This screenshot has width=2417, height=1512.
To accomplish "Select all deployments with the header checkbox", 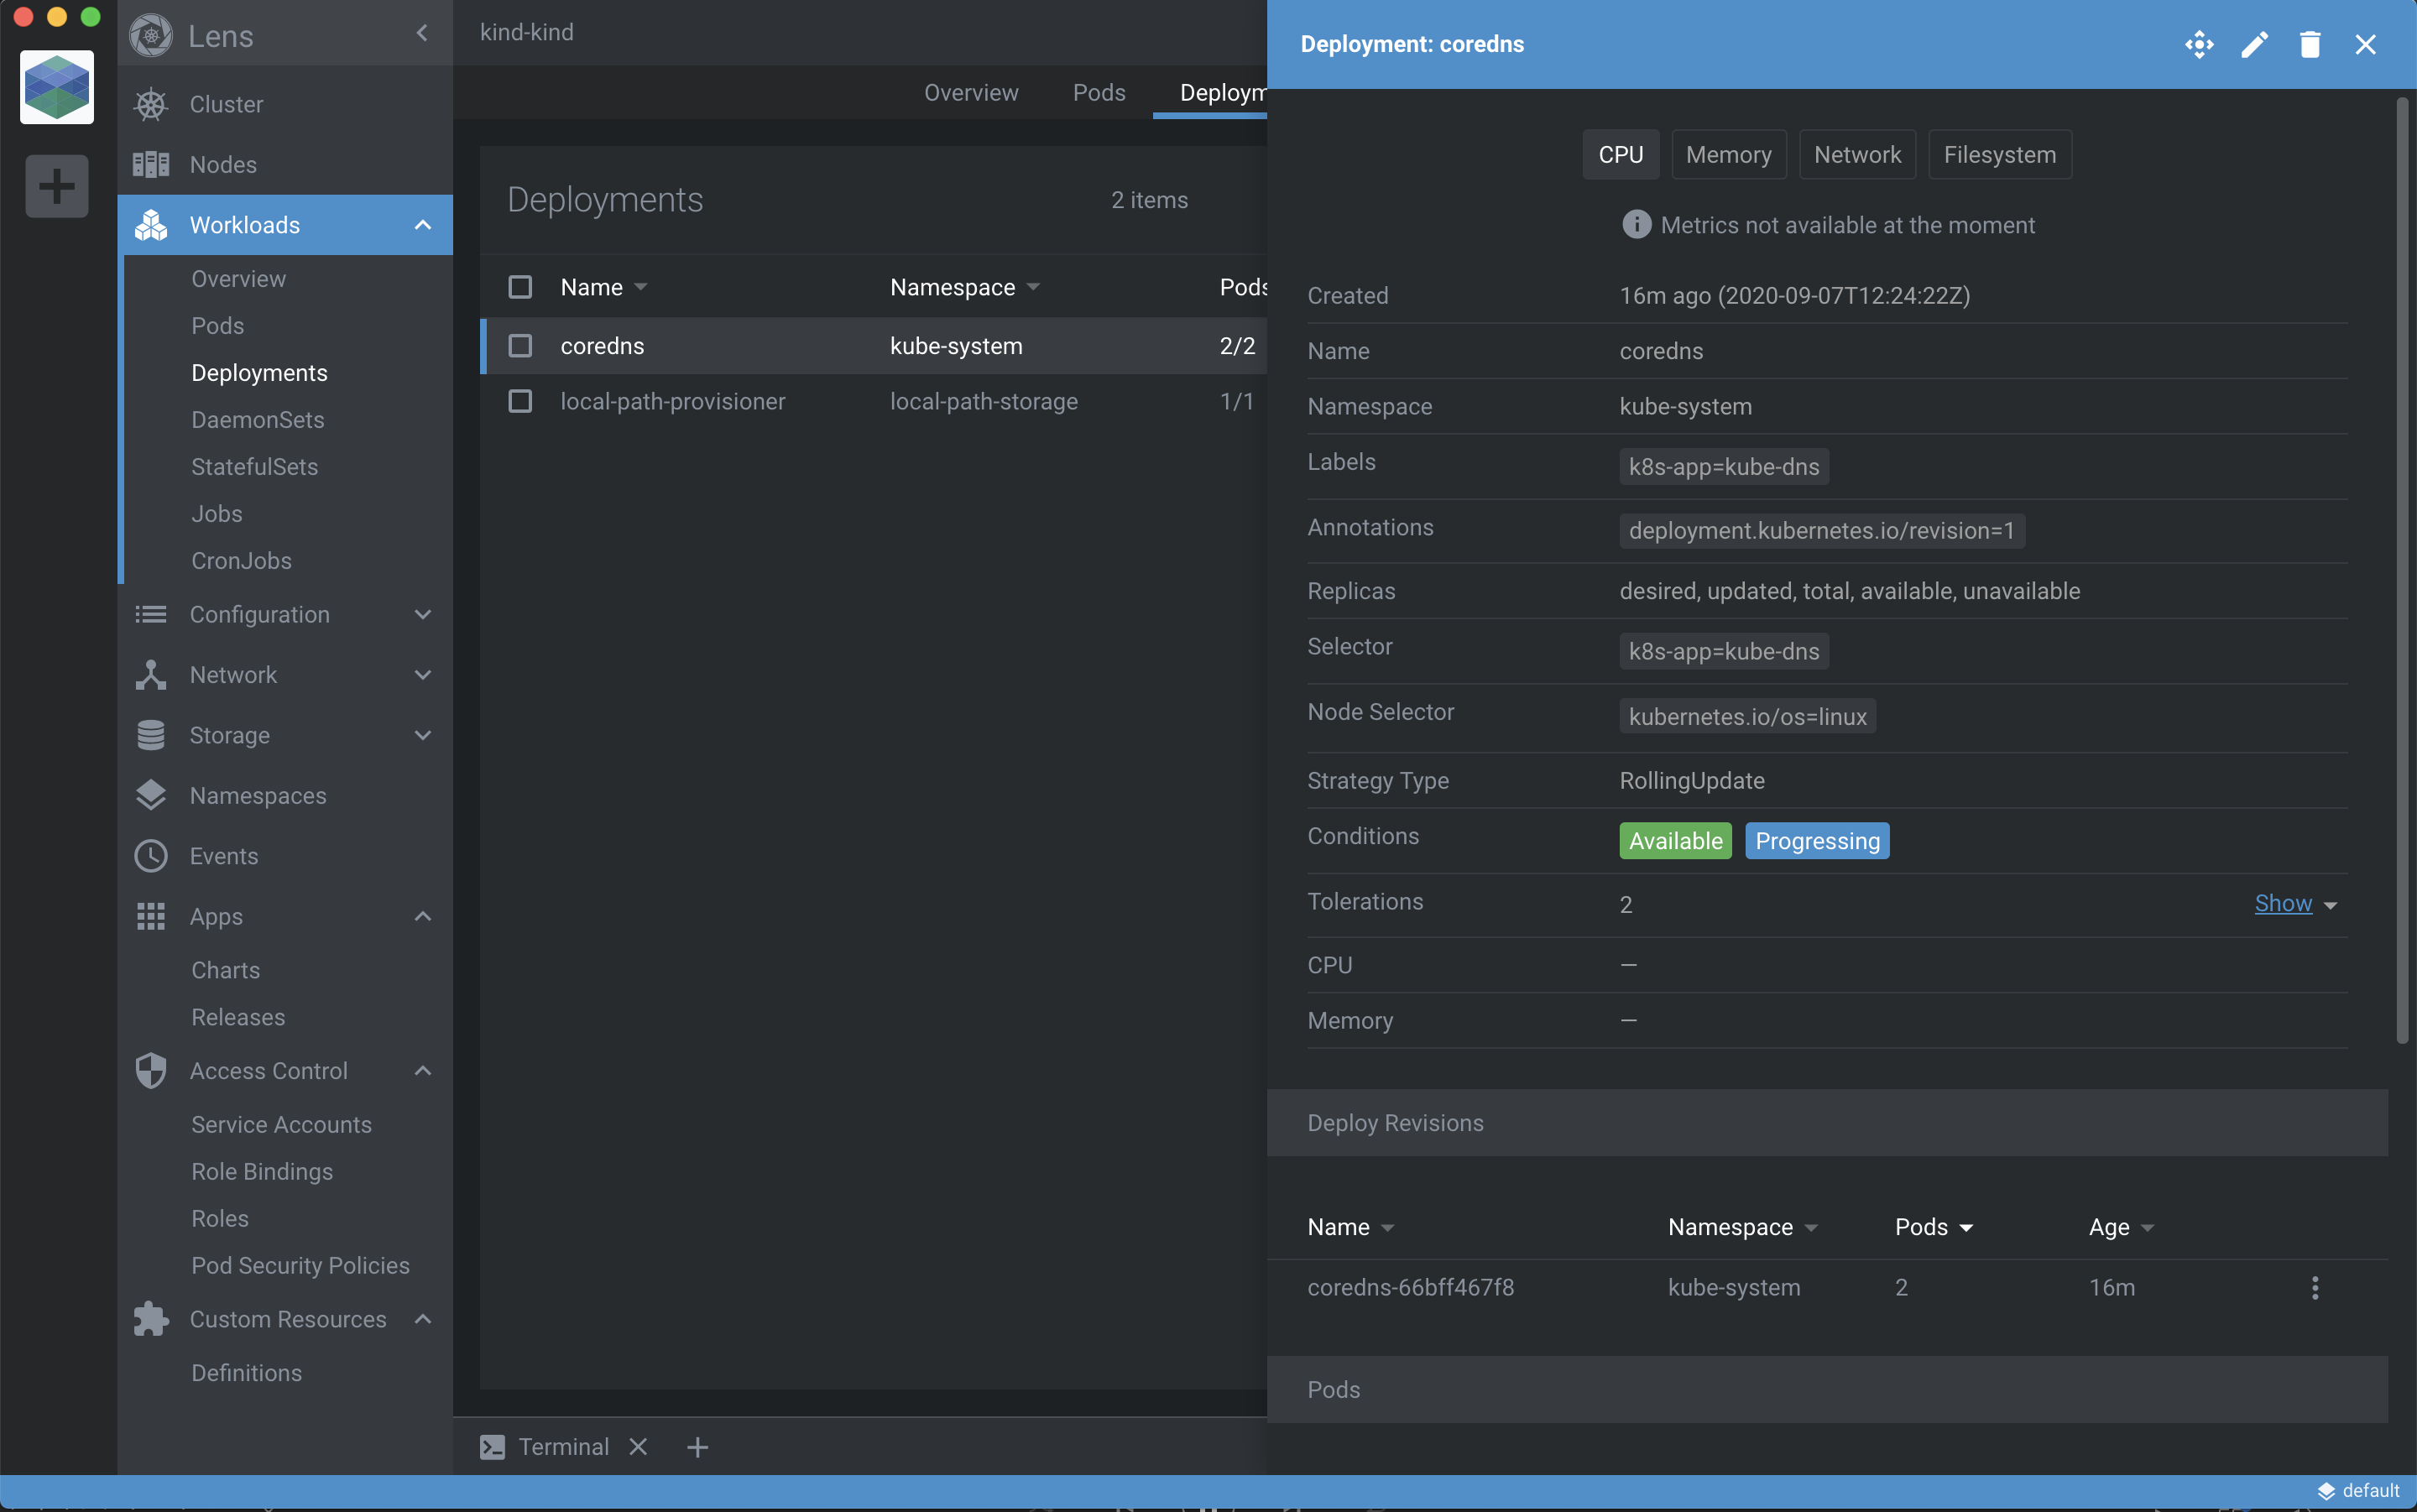I will pos(519,287).
